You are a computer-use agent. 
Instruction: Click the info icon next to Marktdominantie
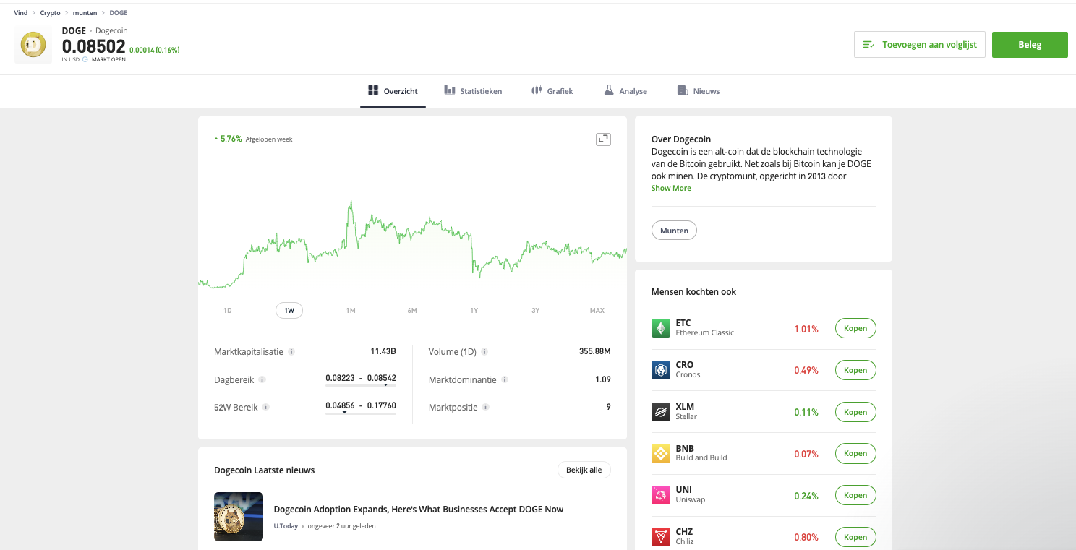pyautogui.click(x=505, y=379)
